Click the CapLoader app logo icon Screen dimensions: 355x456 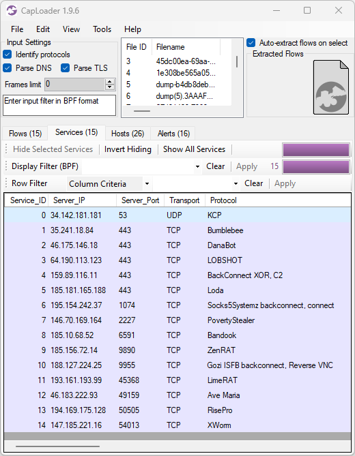coord(12,11)
